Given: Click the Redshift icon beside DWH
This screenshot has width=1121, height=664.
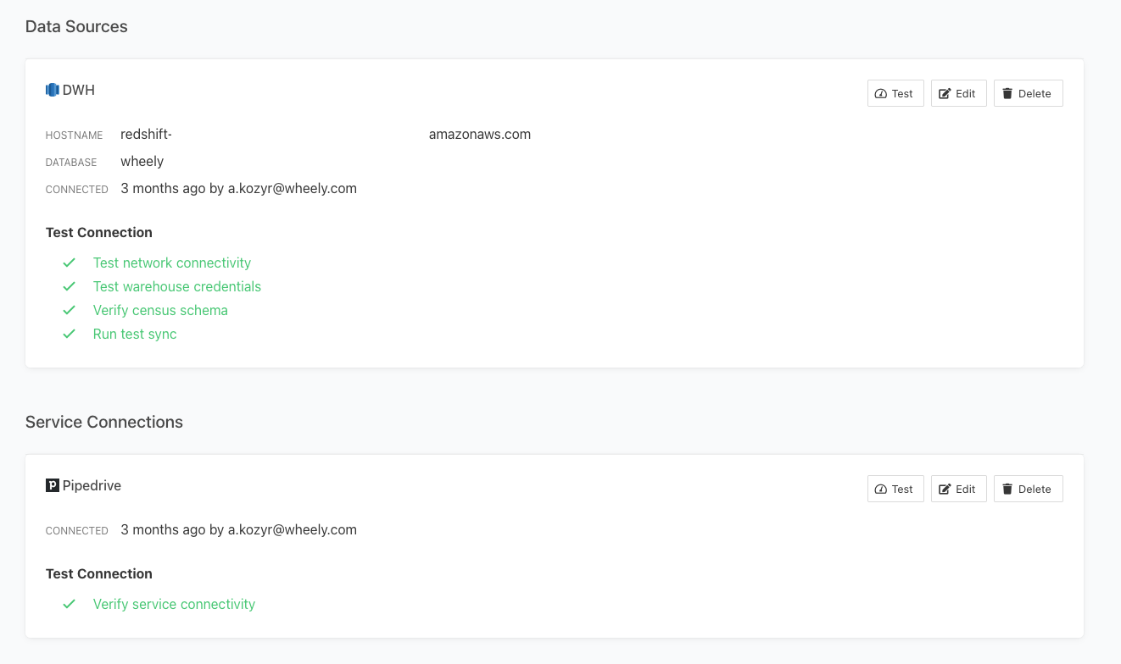Looking at the screenshot, I should tap(53, 90).
